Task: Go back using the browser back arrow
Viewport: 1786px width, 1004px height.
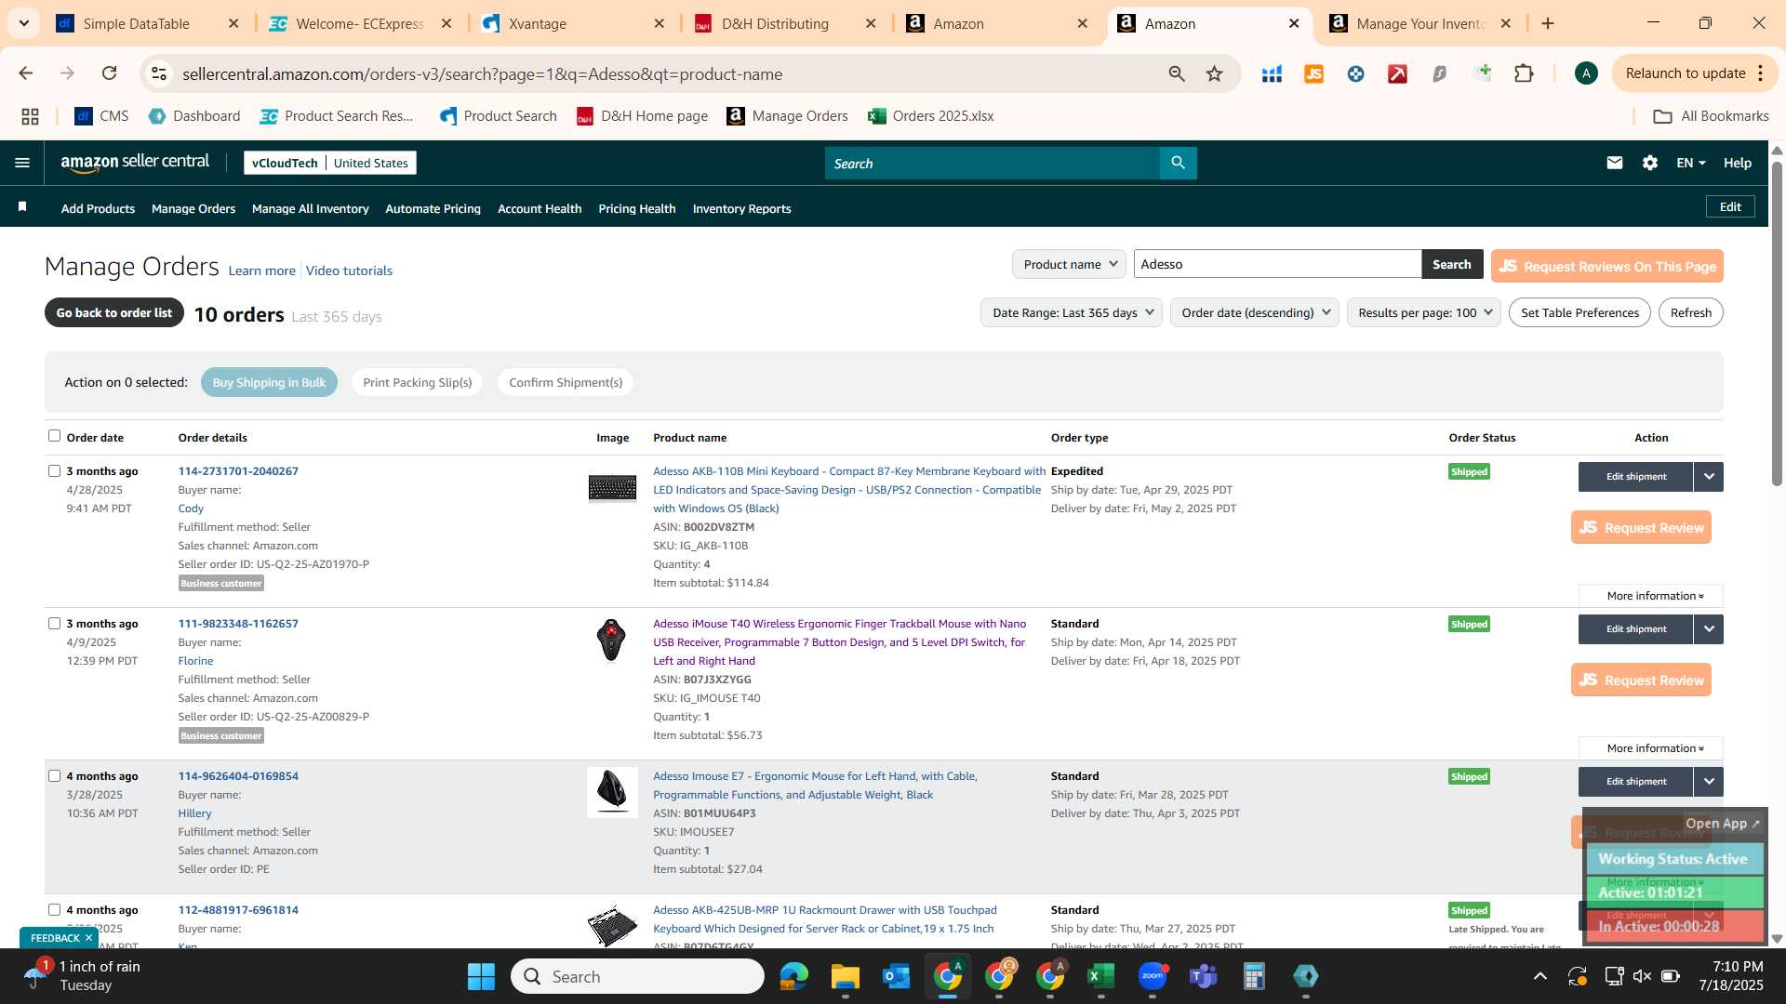Action: pos(26,73)
